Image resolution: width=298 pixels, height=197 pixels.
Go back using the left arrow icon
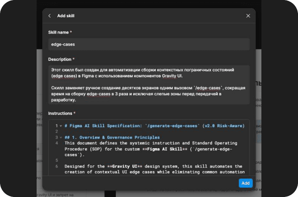click(x=50, y=16)
